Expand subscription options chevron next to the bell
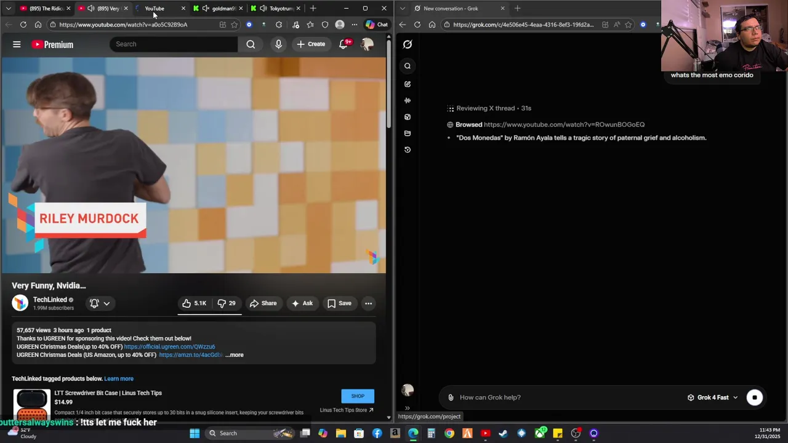Image resolution: width=788 pixels, height=443 pixels. coord(107,303)
